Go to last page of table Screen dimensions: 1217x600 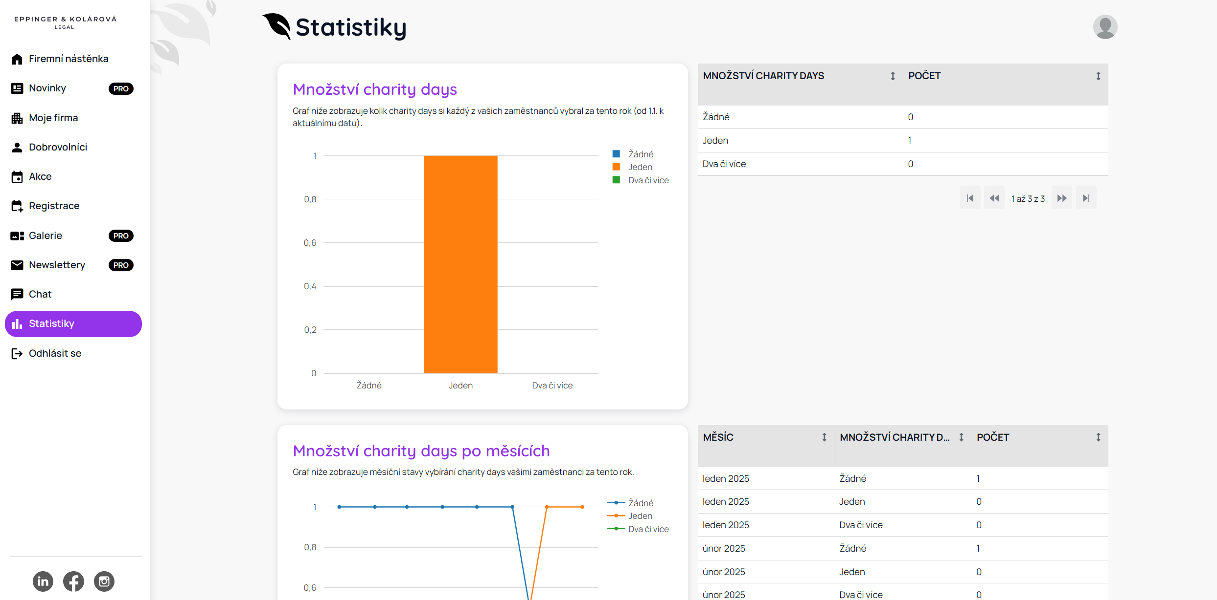tap(1086, 198)
